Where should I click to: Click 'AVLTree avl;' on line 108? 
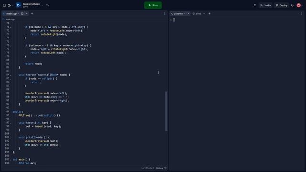27,163
